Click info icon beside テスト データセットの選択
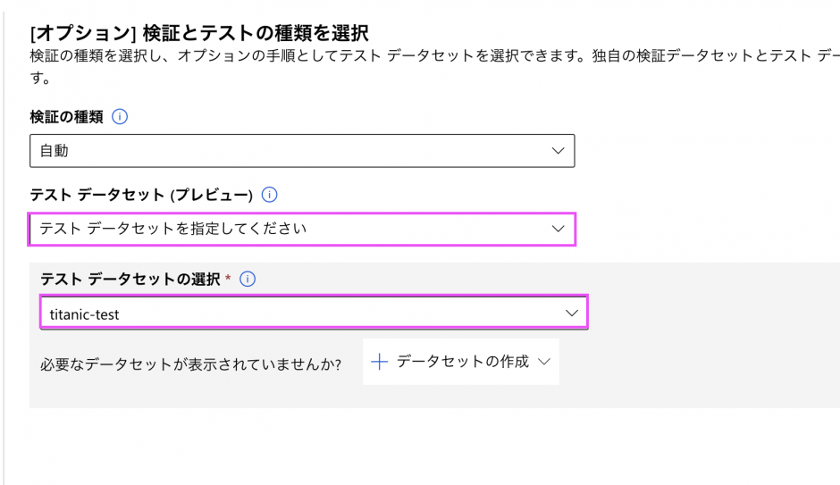 [x=248, y=280]
